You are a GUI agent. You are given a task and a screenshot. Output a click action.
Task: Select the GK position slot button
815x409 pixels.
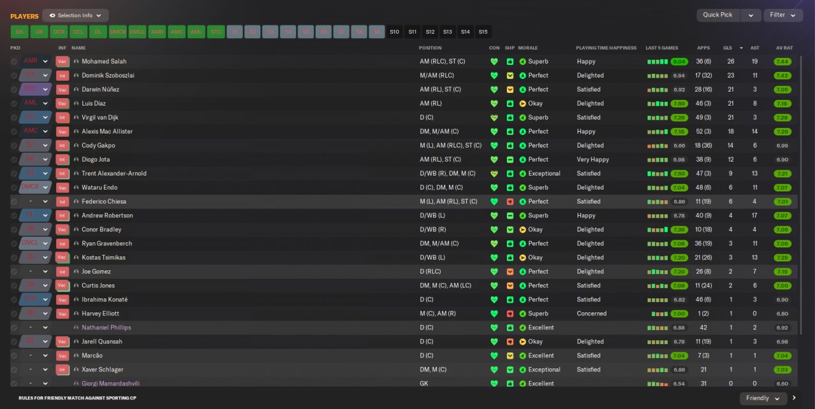coord(20,32)
